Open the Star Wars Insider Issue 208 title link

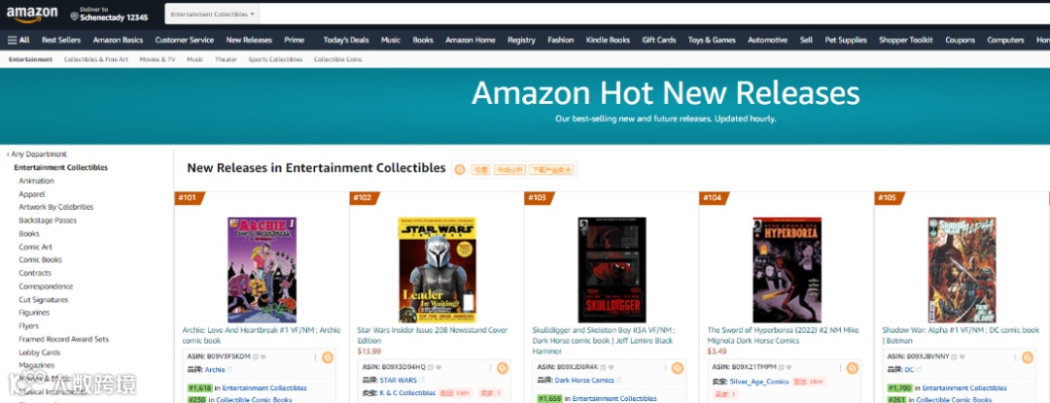[x=433, y=335]
